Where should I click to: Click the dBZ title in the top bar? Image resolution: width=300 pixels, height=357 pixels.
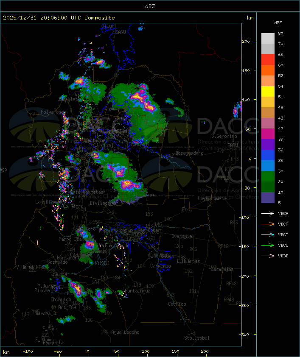point(150,6)
